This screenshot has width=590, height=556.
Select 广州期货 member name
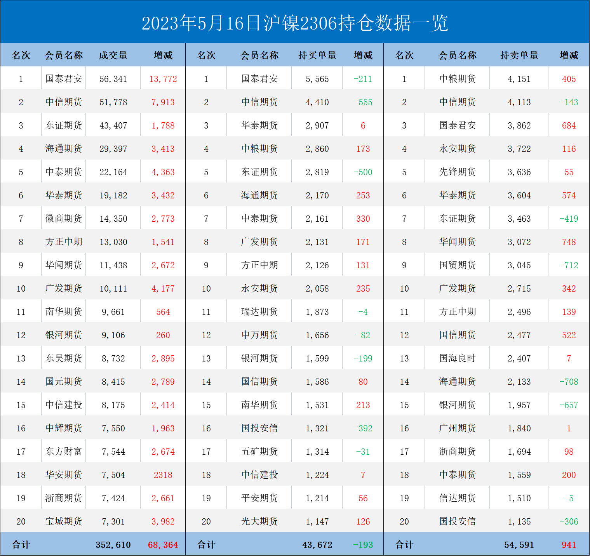(458, 428)
